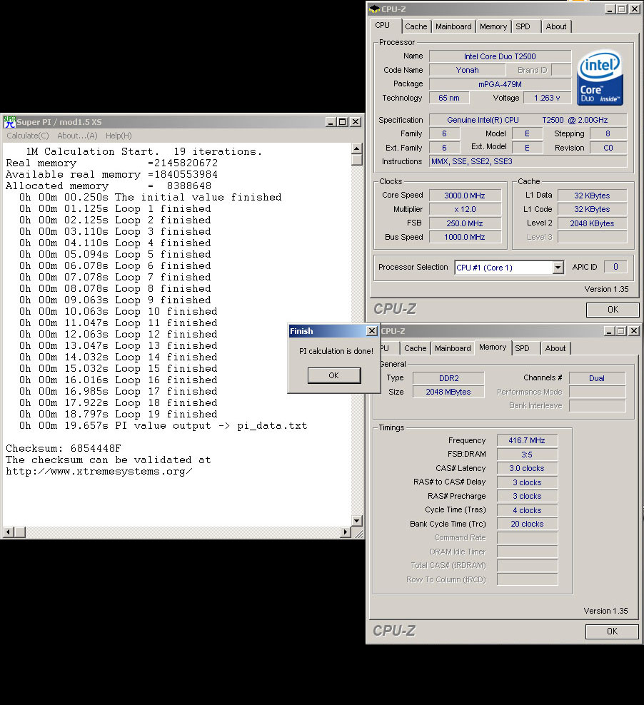Click the Package value 'mPGA-479M'
This screenshot has width=644, height=705.
[x=500, y=84]
